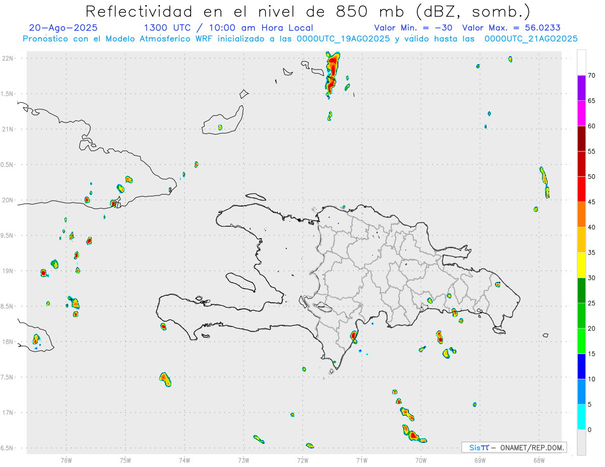Click the colorbar label "0"
The width and height of the screenshot is (605, 467).
click(590, 429)
